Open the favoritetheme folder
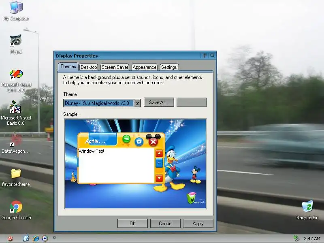 click(x=16, y=178)
